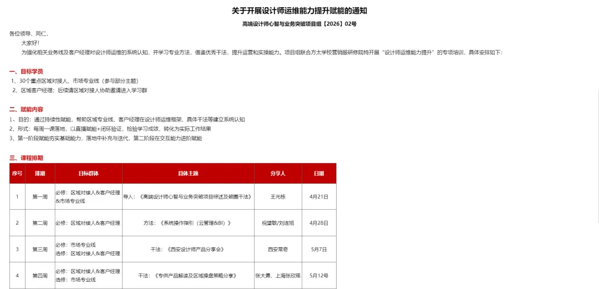The image size is (599, 289).
Task: Click the title '关于开展设计师运维能力提升赋能的通知'
Action: [x=299, y=11]
